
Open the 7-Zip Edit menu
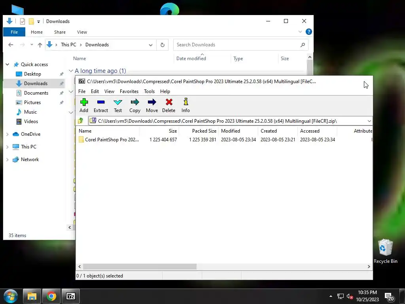tap(95, 91)
